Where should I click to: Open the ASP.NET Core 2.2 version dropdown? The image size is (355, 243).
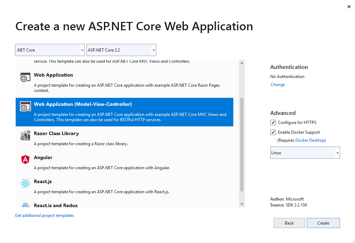[121, 50]
